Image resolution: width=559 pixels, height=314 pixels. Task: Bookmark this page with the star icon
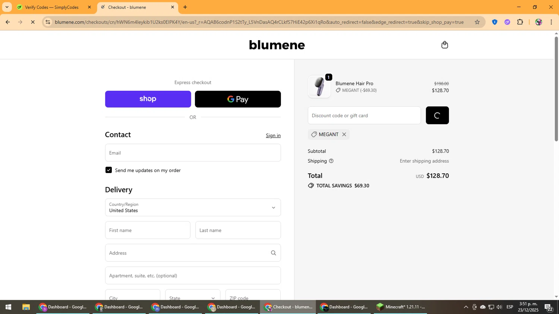click(477, 22)
